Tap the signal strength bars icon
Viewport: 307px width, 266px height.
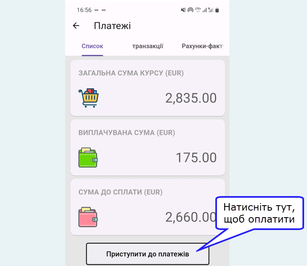click(205, 10)
